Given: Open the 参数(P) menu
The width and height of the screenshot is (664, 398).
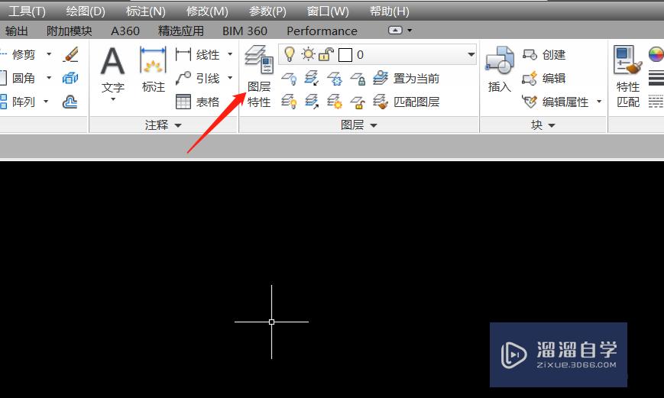Looking at the screenshot, I should (267, 11).
